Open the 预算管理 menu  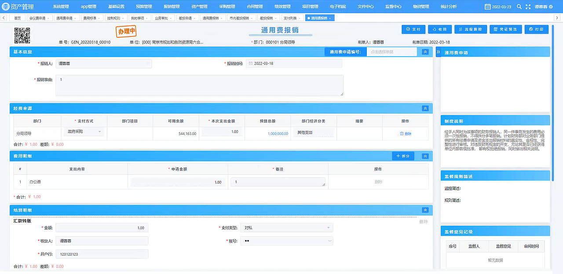(x=144, y=7)
